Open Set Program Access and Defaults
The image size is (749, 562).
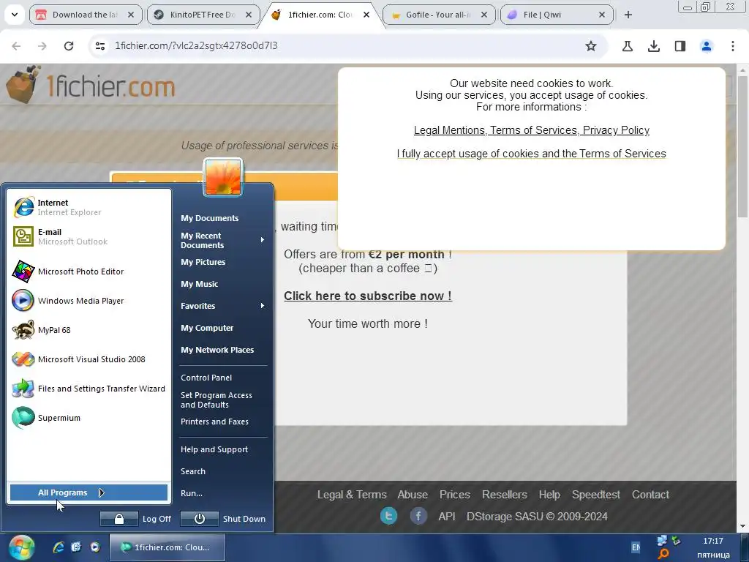tap(217, 400)
